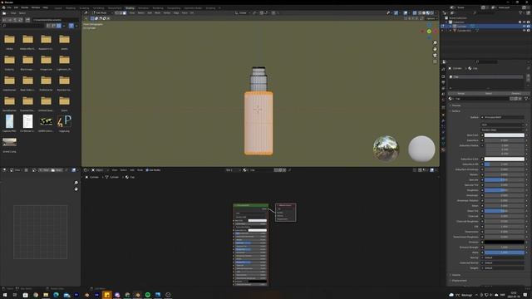
Task: Click the green Y axis gizmo
Action: (x=429, y=32)
